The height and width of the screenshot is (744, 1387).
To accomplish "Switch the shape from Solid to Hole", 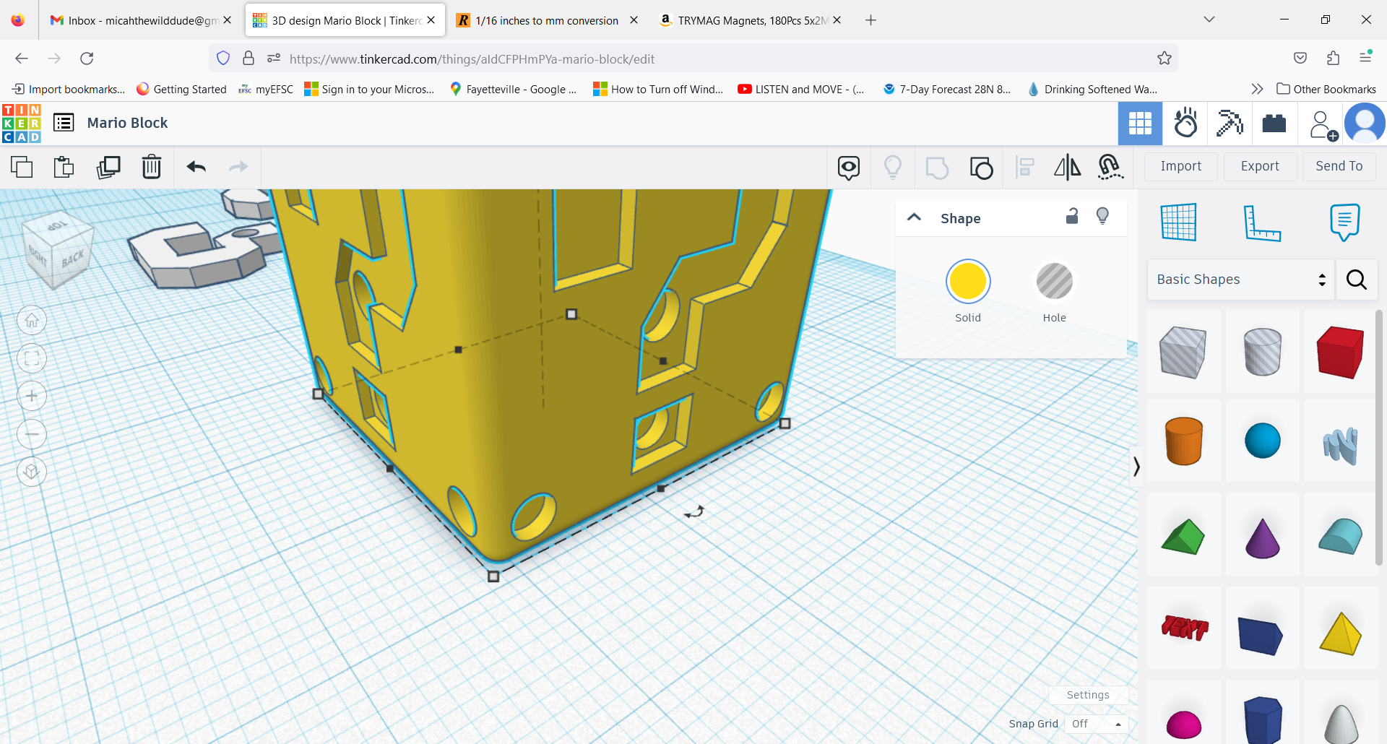I will click(1054, 282).
